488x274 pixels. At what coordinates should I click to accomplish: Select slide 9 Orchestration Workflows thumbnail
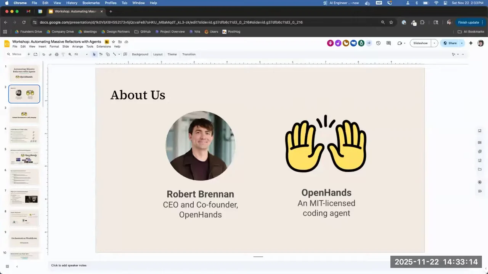point(24,239)
